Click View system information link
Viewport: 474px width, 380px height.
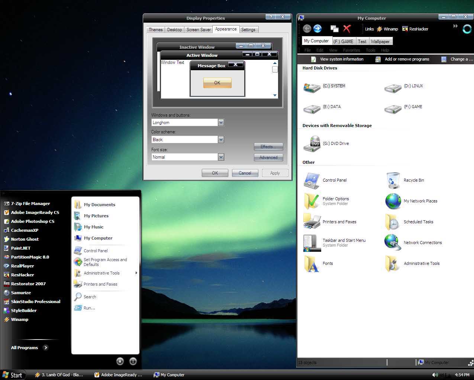click(341, 59)
